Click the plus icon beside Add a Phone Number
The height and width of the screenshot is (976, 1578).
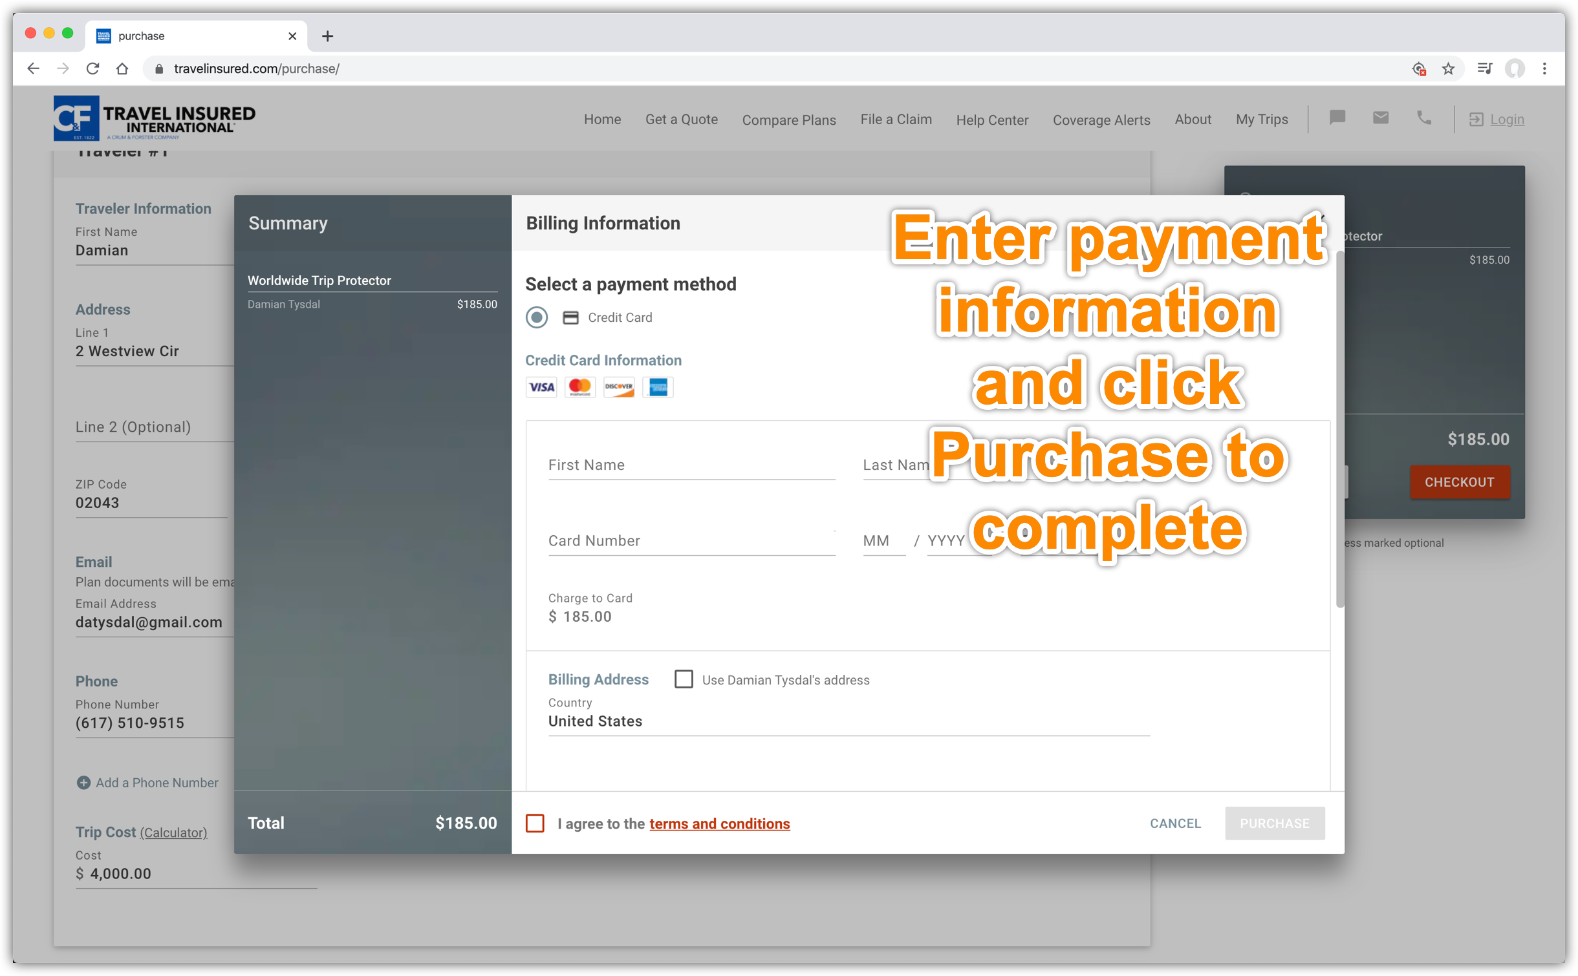83,783
